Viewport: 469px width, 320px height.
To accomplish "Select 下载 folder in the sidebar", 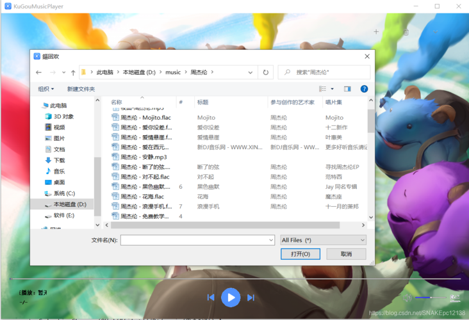I will [x=55, y=160].
